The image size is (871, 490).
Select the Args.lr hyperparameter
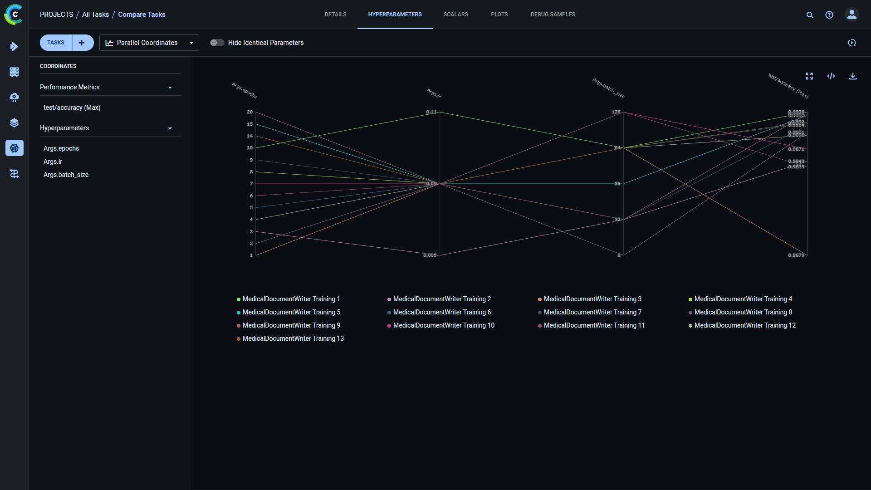(53, 162)
